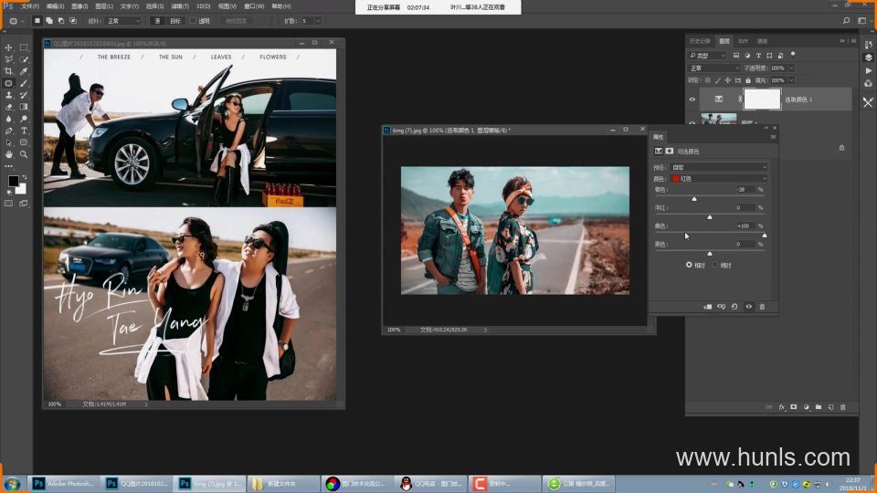Toggle layer filtering switch in Layers panel
The width and height of the screenshot is (877, 493).
point(793,55)
